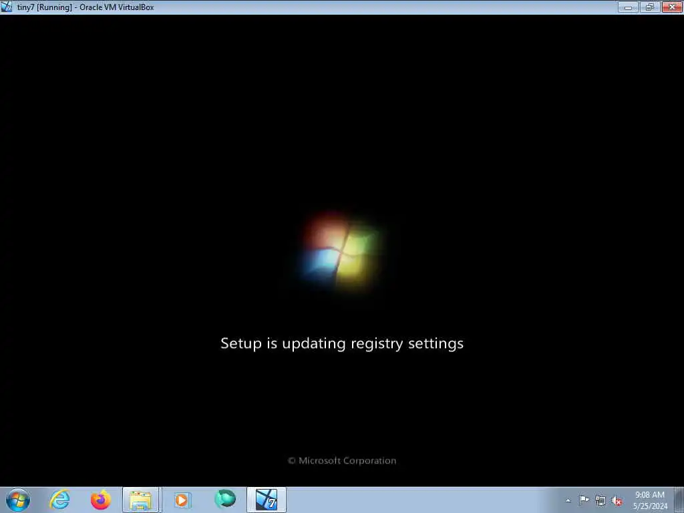Image resolution: width=684 pixels, height=513 pixels.
Task: Open Windows Media Player taskbar icon
Action: pyautogui.click(x=182, y=500)
